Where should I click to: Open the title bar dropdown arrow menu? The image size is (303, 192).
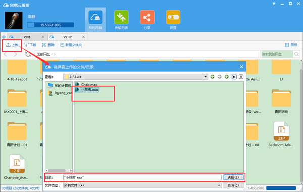pyautogui.click(x=274, y=4)
